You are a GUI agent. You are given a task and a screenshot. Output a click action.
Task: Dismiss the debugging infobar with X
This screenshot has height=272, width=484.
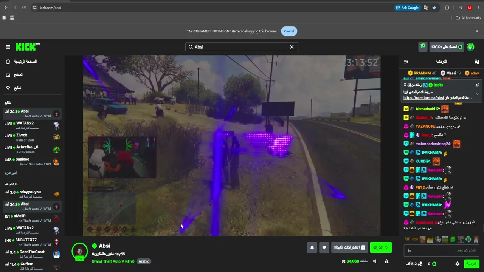pos(477,31)
